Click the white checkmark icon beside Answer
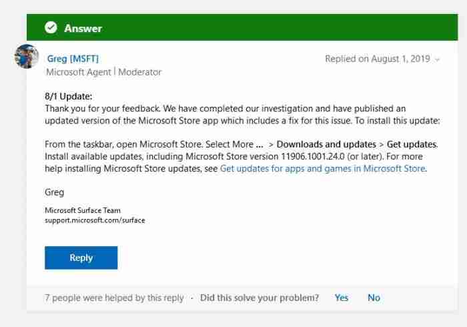This screenshot has height=327, width=467. tap(50, 28)
